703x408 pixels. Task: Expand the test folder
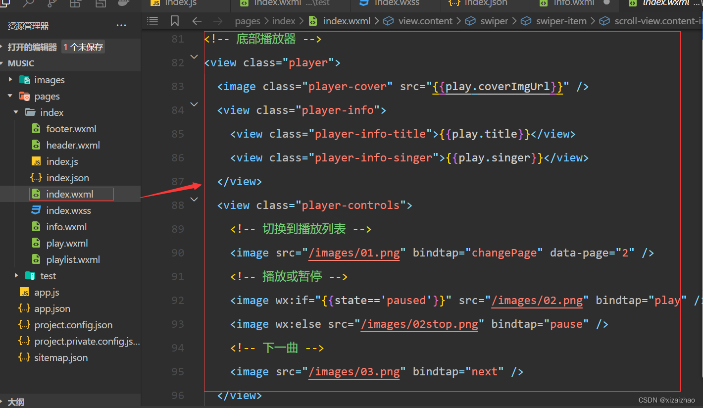point(16,275)
